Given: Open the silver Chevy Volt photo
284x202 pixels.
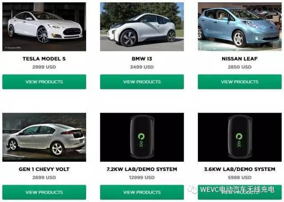Looking at the screenshot, I should [44, 137].
